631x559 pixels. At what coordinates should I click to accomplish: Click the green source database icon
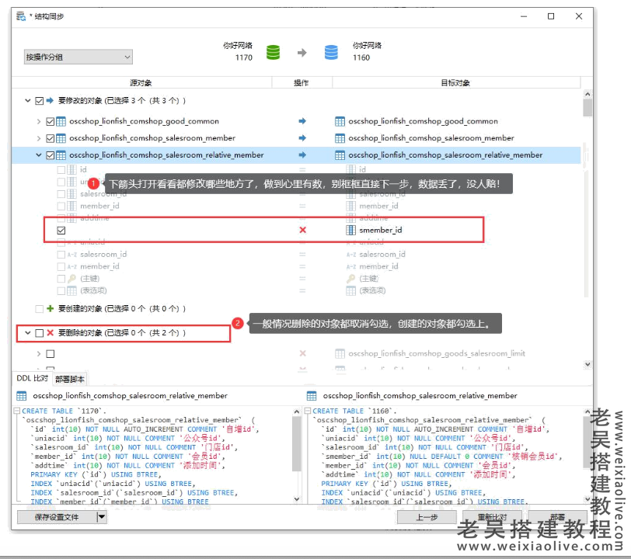coord(273,52)
